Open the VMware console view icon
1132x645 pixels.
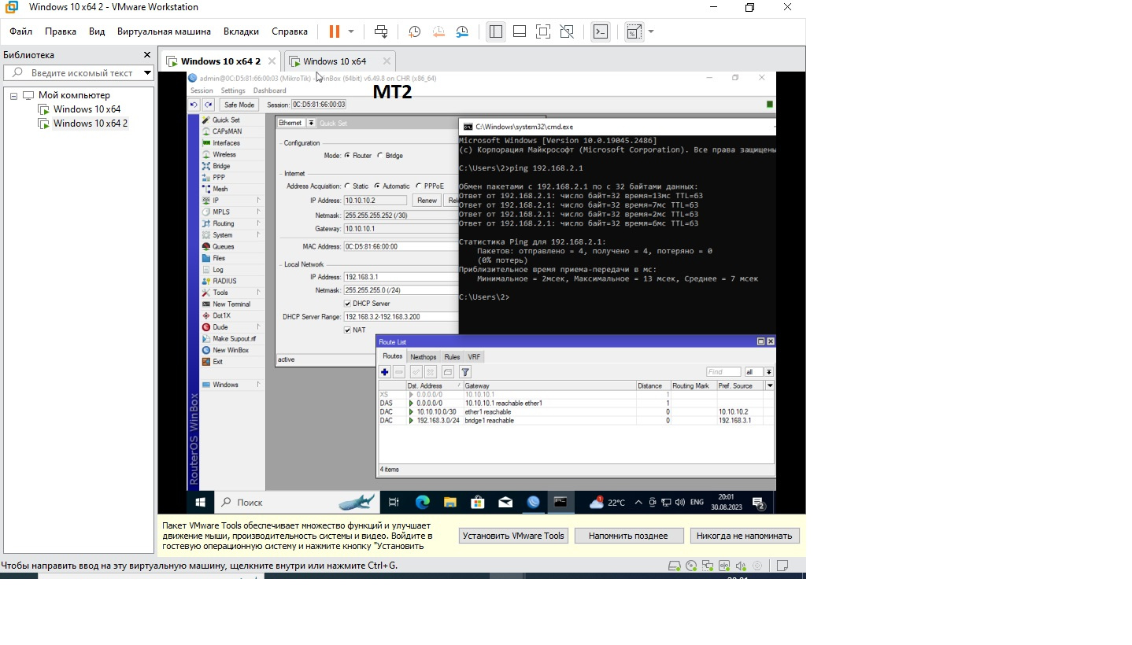click(601, 31)
